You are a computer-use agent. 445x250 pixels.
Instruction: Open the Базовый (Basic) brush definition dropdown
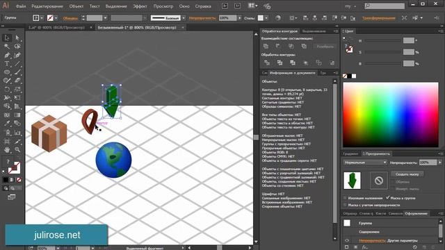[x=184, y=18]
